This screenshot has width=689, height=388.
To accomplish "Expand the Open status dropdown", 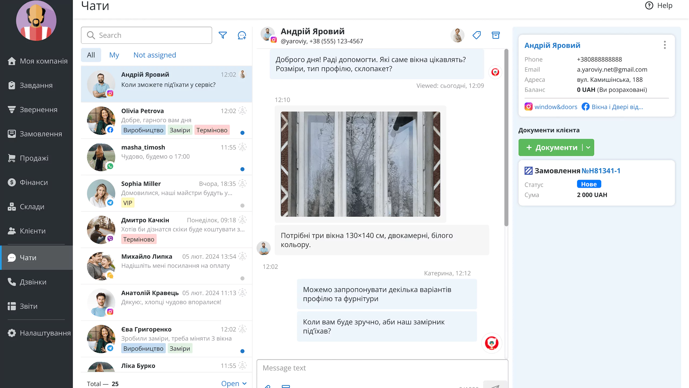I will coord(234,383).
